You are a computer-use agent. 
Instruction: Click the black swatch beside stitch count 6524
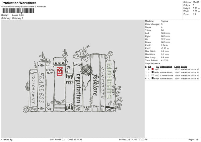[x=152, y=78]
